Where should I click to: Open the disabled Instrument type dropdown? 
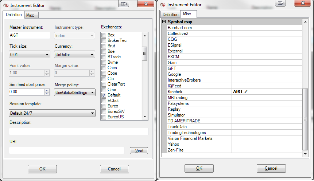click(74, 36)
